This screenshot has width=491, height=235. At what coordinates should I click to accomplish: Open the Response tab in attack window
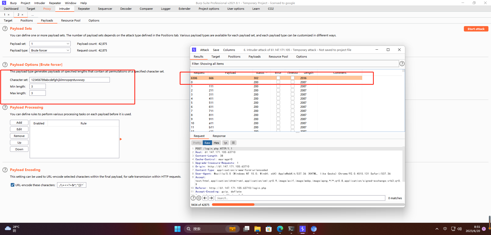pyautogui.click(x=219, y=136)
